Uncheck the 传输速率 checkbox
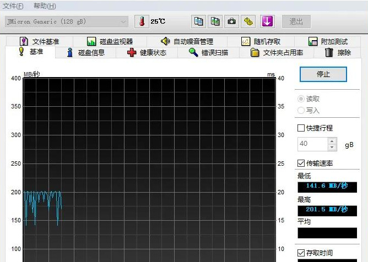This screenshot has width=368, height=262. coord(301,163)
